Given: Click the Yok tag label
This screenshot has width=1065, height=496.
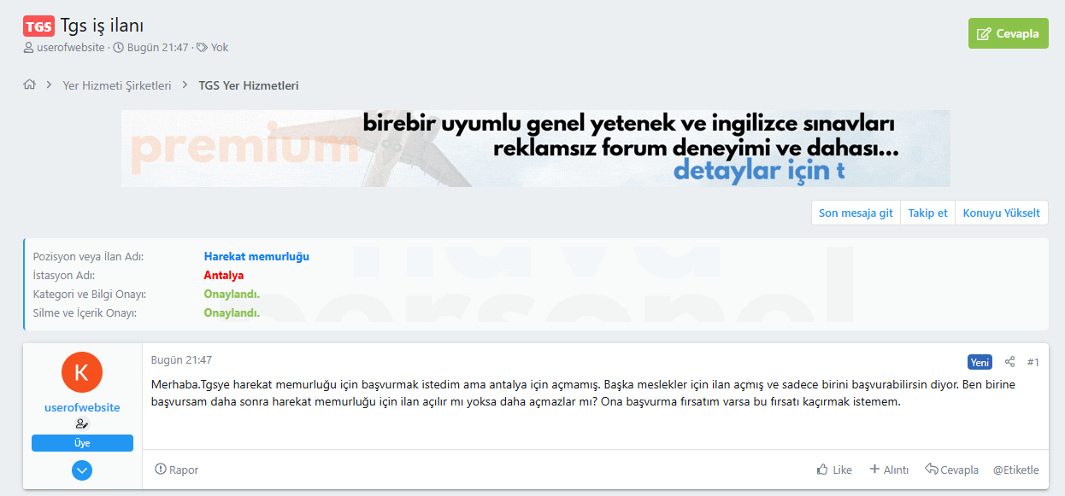Looking at the screenshot, I should [x=220, y=48].
